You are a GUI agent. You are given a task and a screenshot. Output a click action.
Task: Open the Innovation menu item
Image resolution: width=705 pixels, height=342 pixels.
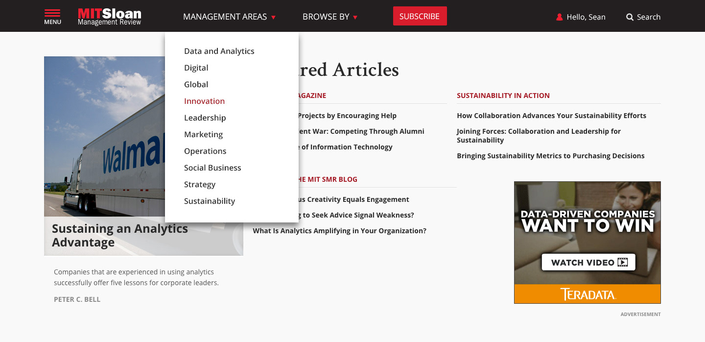click(x=205, y=101)
